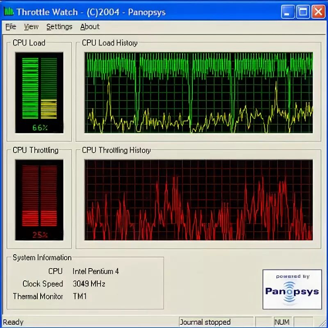The width and height of the screenshot is (328, 328).
Task: Click the 'CPU Load History' group label
Action: point(109,43)
